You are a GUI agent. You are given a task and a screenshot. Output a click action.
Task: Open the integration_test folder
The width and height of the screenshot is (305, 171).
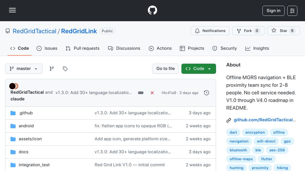click(34, 165)
